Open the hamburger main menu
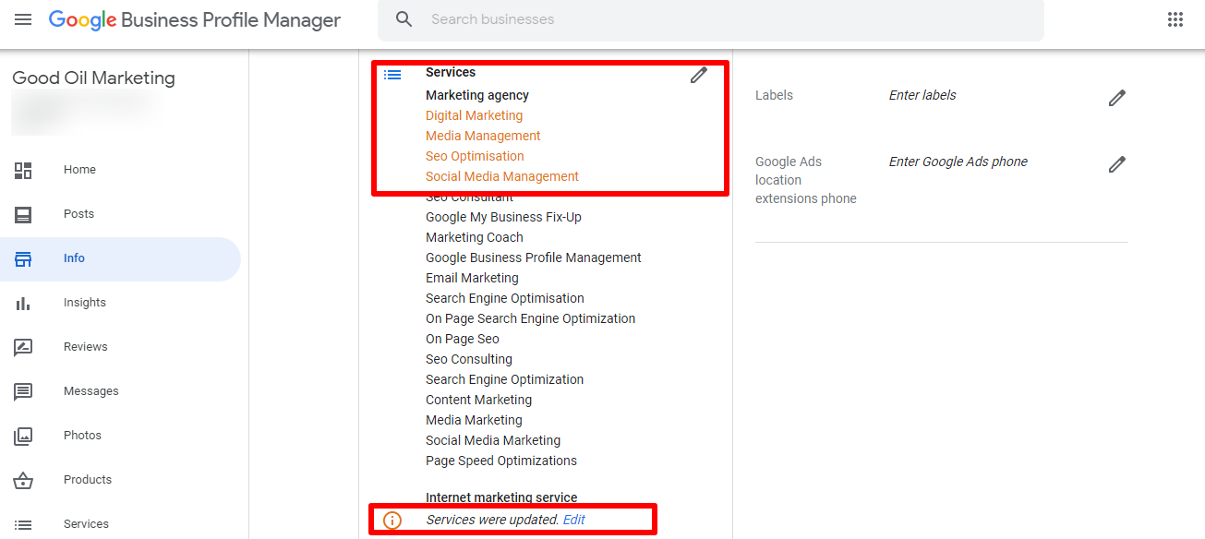Viewport: 1205px width, 539px height. (23, 19)
